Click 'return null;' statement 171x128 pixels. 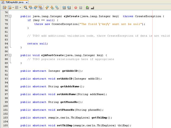(37, 44)
